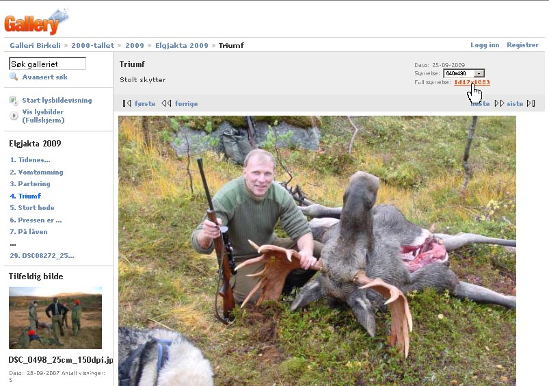Select 5. Stort hode from the list

(x=32, y=208)
